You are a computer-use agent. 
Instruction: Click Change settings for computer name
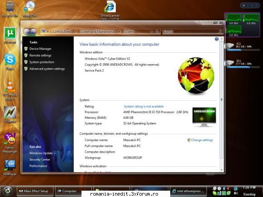pyautogui.click(x=202, y=140)
